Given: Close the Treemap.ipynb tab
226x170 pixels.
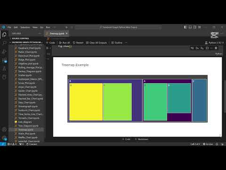Looking at the screenshot, I should (x=66, y=34).
